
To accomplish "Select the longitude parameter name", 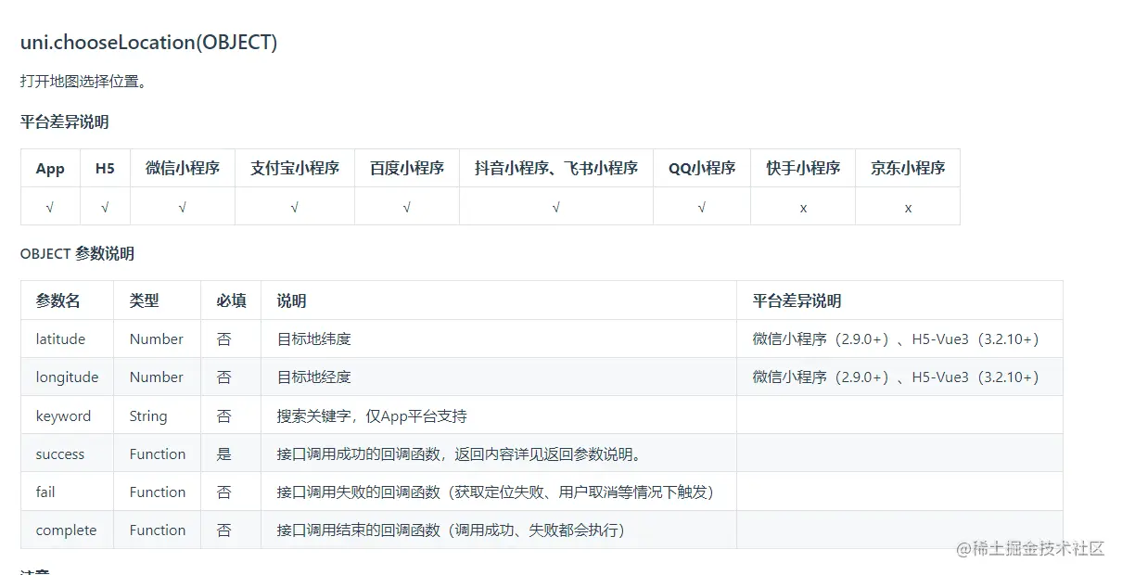I will click(x=67, y=377).
